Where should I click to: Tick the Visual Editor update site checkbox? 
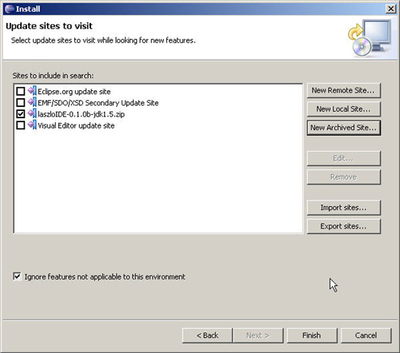[x=21, y=125]
